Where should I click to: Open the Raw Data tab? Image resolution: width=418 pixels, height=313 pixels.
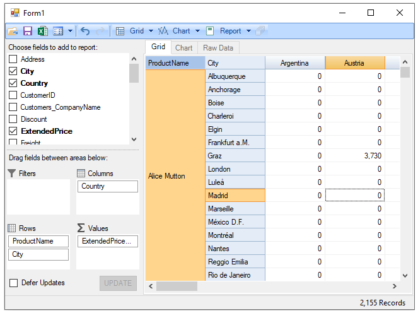[x=218, y=47]
